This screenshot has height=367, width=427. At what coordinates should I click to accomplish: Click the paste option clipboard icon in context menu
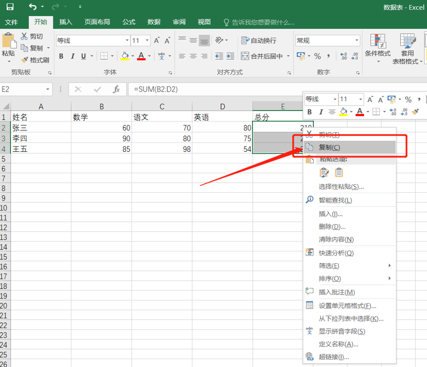pyautogui.click(x=339, y=172)
